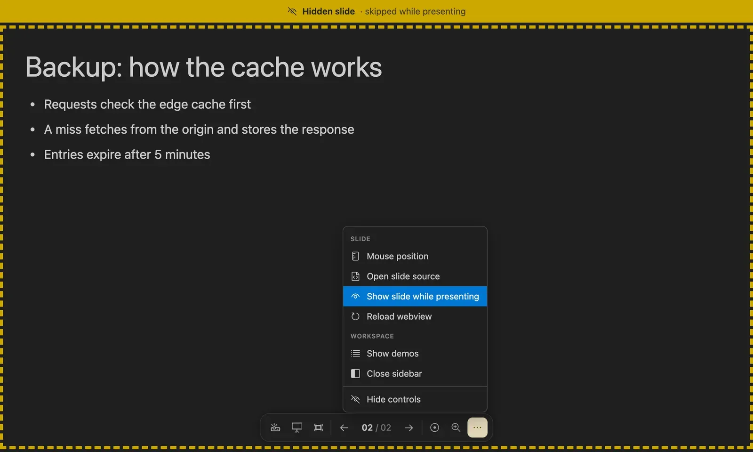
Task: Toggle the fullscreen slide icon
Action: click(319, 428)
